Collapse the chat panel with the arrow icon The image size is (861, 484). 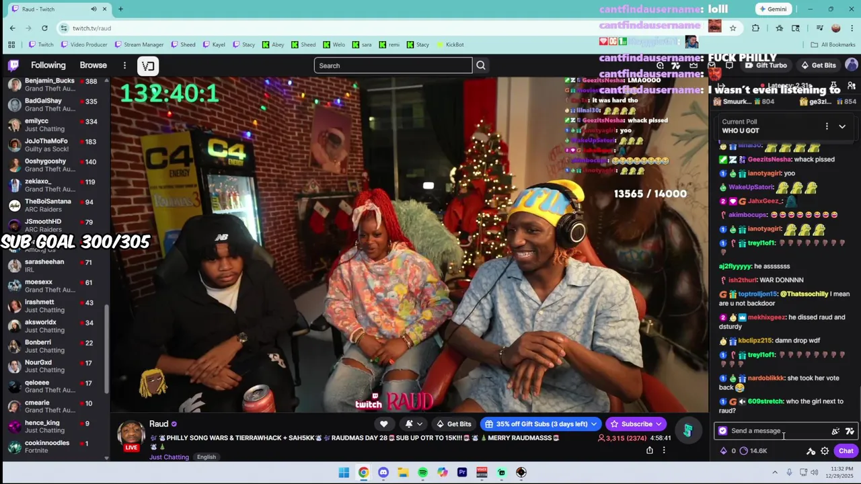tap(721, 85)
